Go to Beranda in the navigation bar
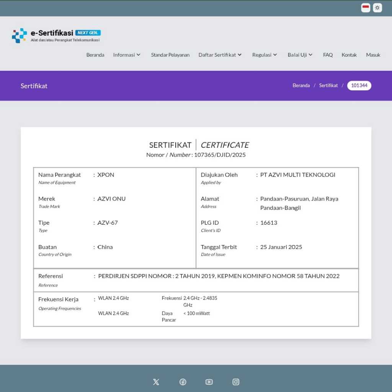The height and width of the screenshot is (392, 392). [x=95, y=55]
